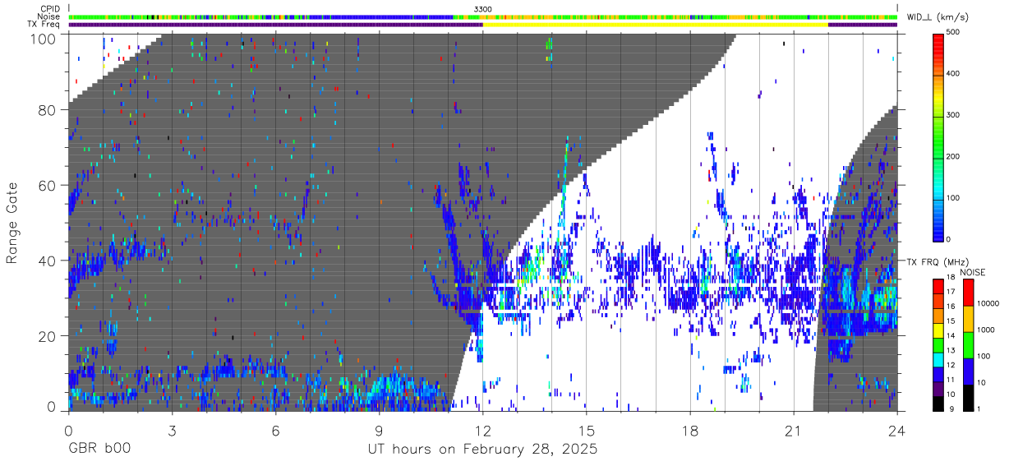Click the 12 tick on the UT hours axis
The height and width of the screenshot is (466, 1009).
click(x=482, y=431)
